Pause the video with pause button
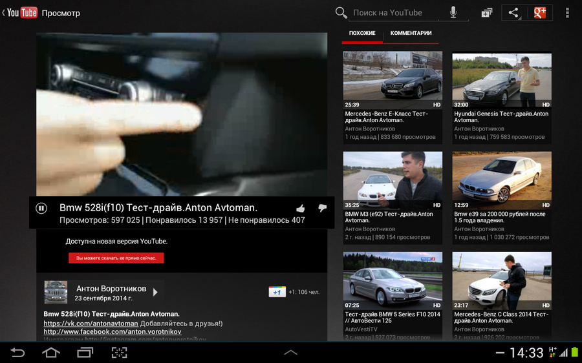The image size is (582, 363). [41, 209]
